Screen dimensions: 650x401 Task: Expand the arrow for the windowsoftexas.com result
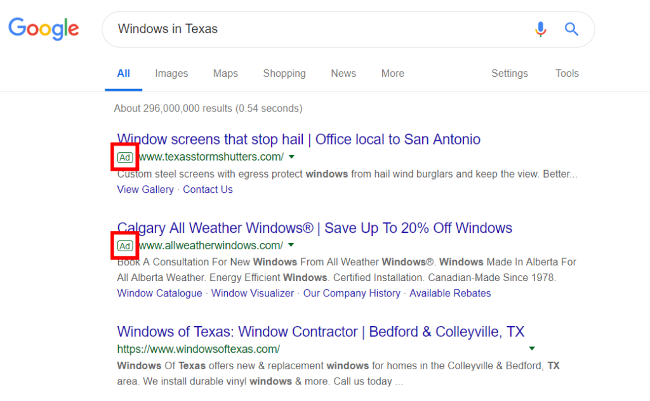pyautogui.click(x=532, y=348)
